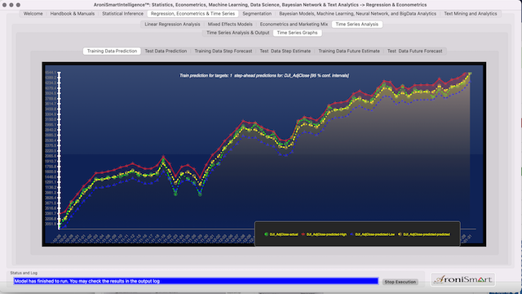Click the Status and Log label

tap(24, 273)
